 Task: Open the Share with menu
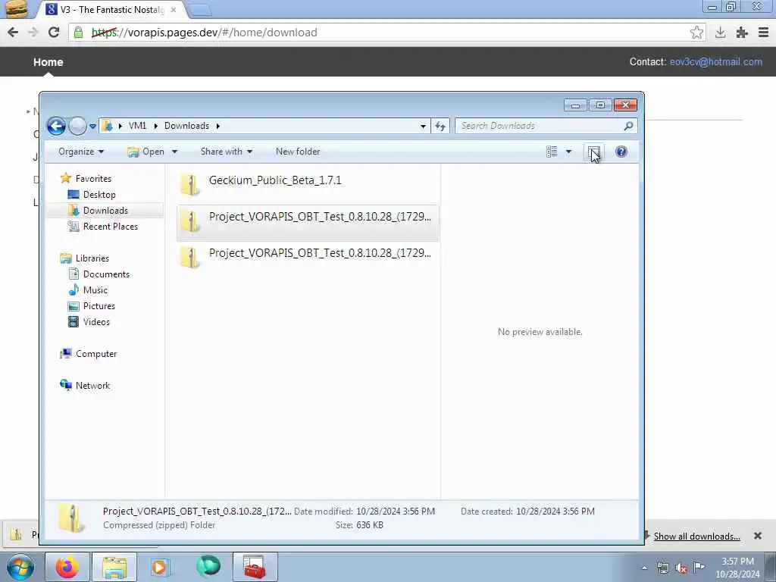click(226, 152)
